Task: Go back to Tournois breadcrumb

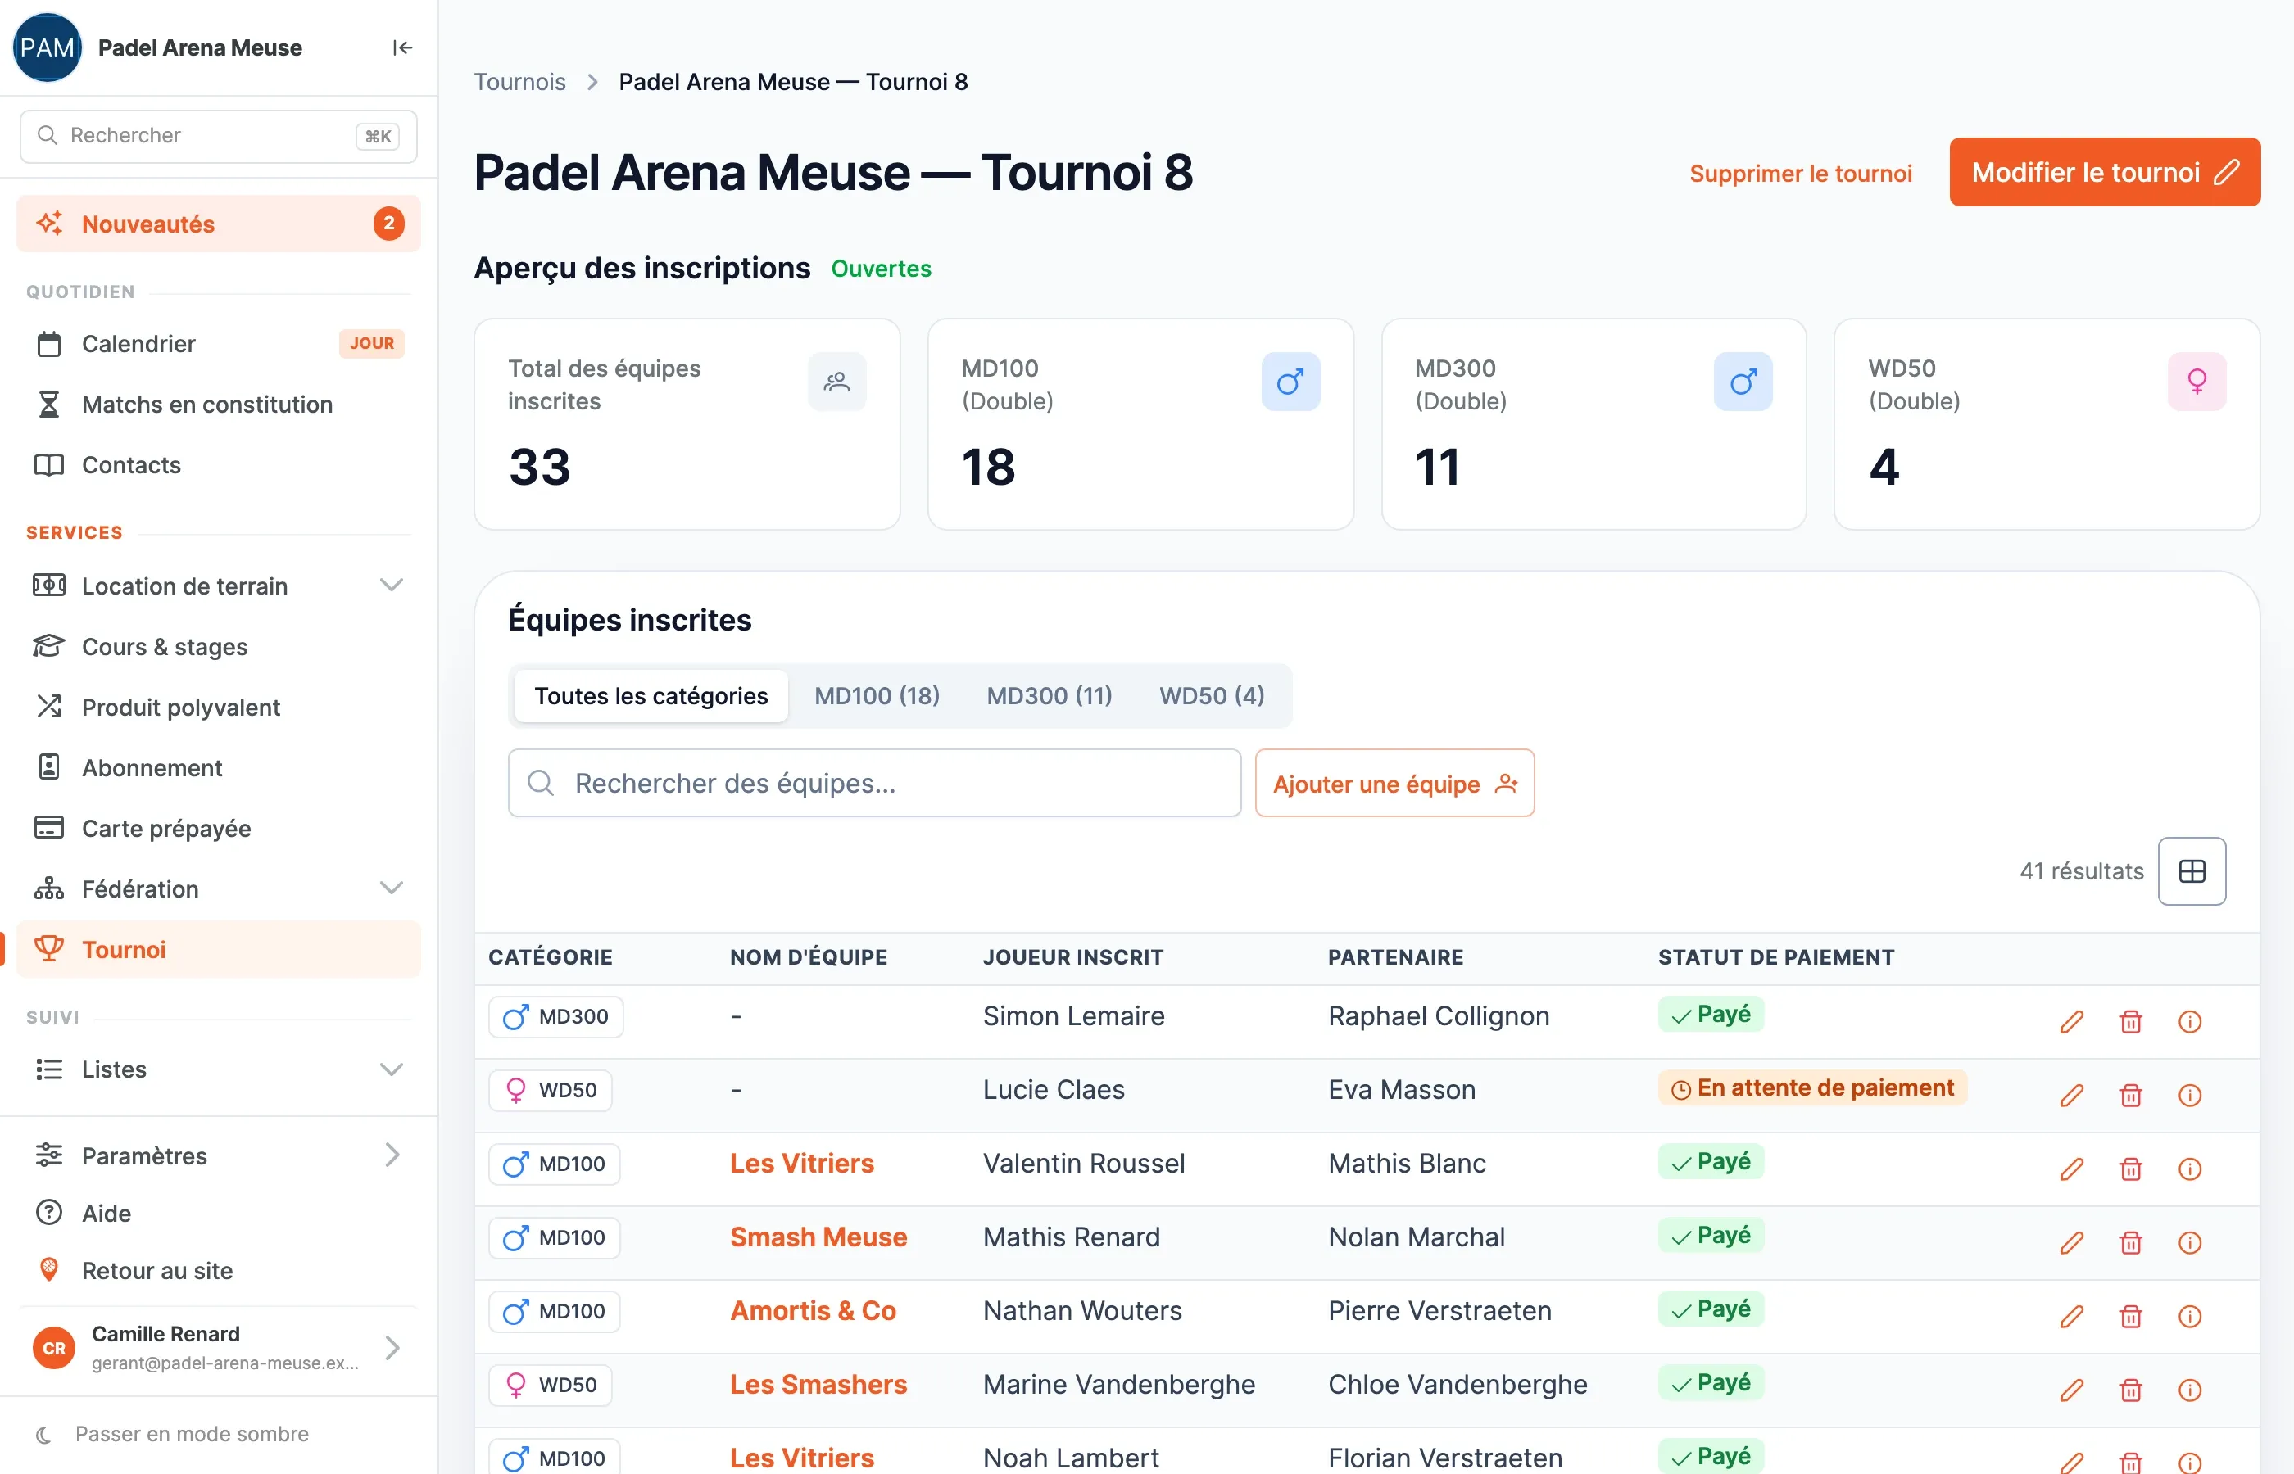Action: click(x=520, y=81)
